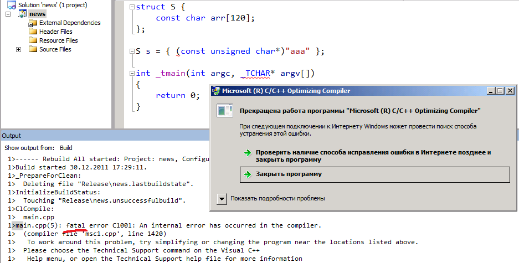Collapse the _tmain function block
This screenshot has width=519, height=263.
click(132, 74)
